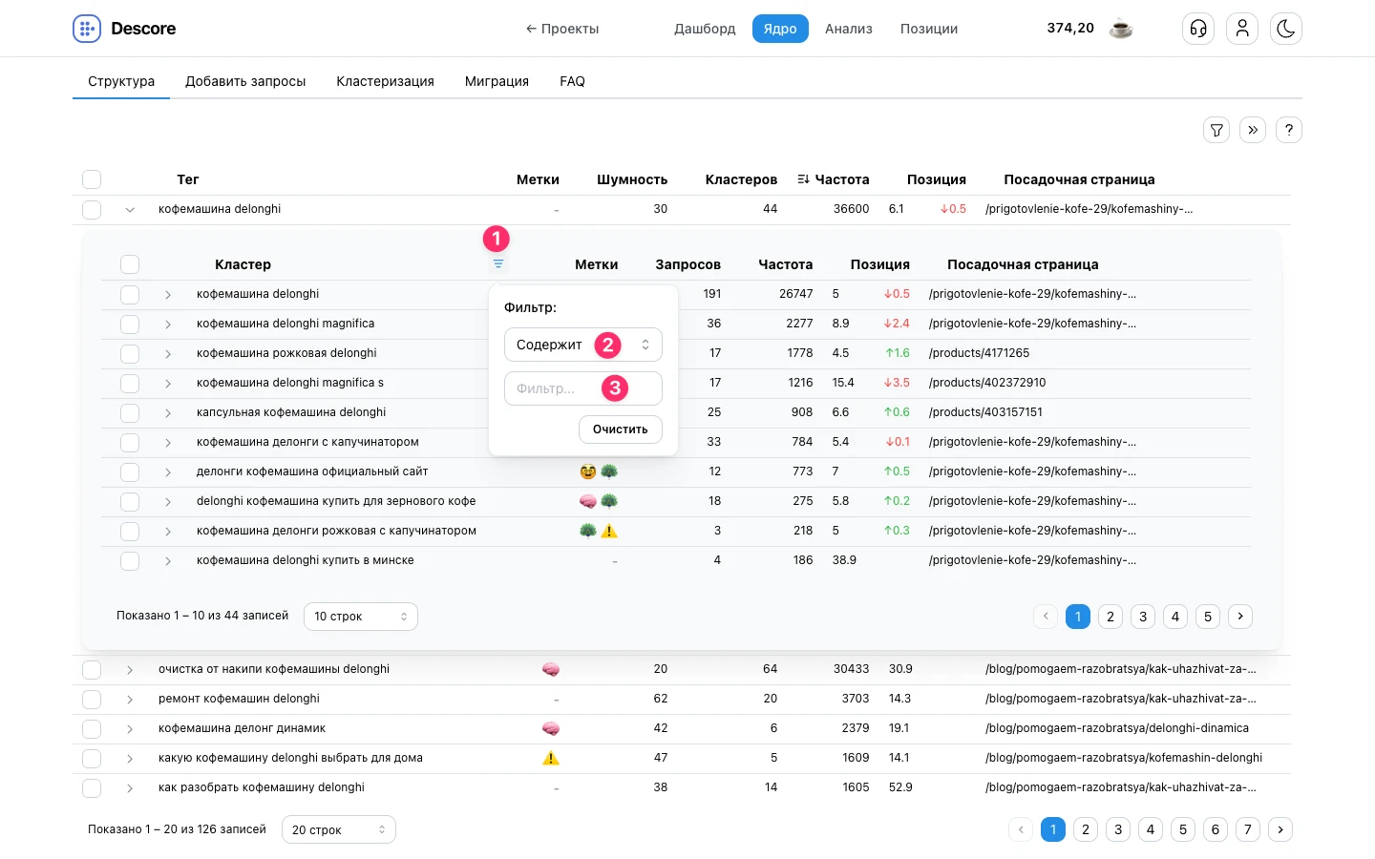Image resolution: width=1375 pixels, height=859 pixels.
Task: Check кофемашина рожковая delonghi checkbox
Action: coord(130,353)
